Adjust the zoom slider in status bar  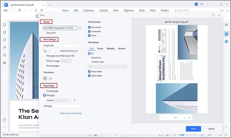[x=183, y=135]
